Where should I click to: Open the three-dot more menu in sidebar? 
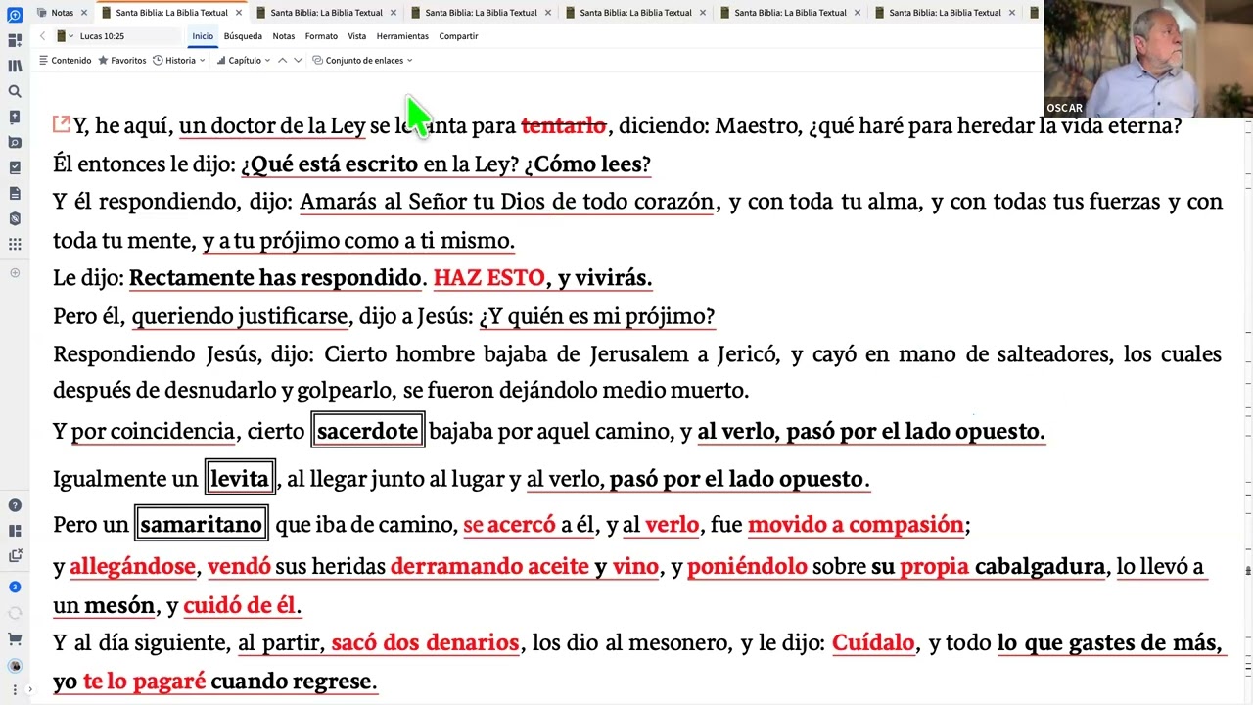[15, 689]
